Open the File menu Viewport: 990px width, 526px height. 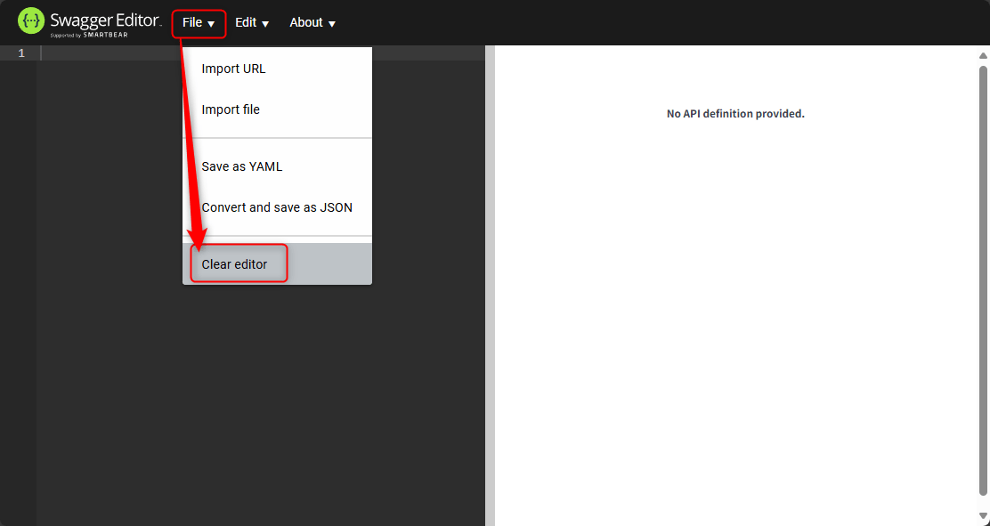coord(191,22)
